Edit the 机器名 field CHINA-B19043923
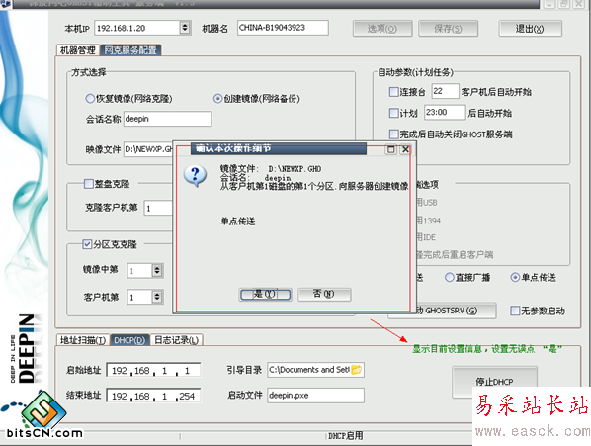The image size is (591, 446). pyautogui.click(x=283, y=28)
